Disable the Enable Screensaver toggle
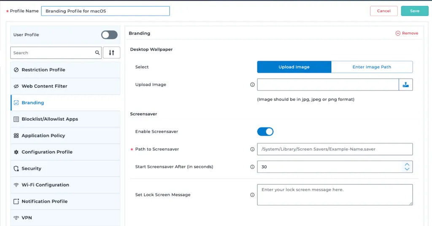Image resolution: width=432 pixels, height=226 pixels. pyautogui.click(x=265, y=132)
